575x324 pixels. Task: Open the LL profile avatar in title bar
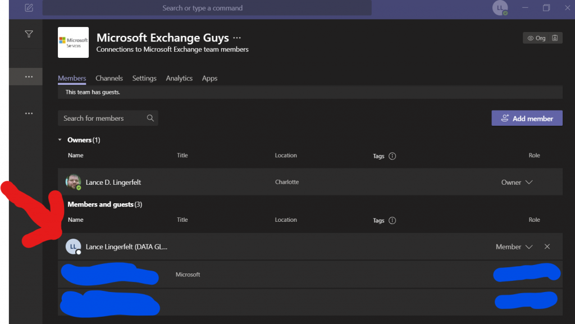pyautogui.click(x=500, y=8)
